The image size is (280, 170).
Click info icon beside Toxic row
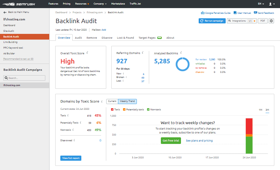pos(68,115)
